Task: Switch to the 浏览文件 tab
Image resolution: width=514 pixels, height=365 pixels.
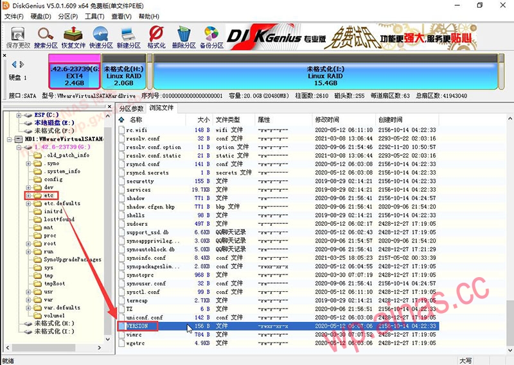Action: [161, 108]
